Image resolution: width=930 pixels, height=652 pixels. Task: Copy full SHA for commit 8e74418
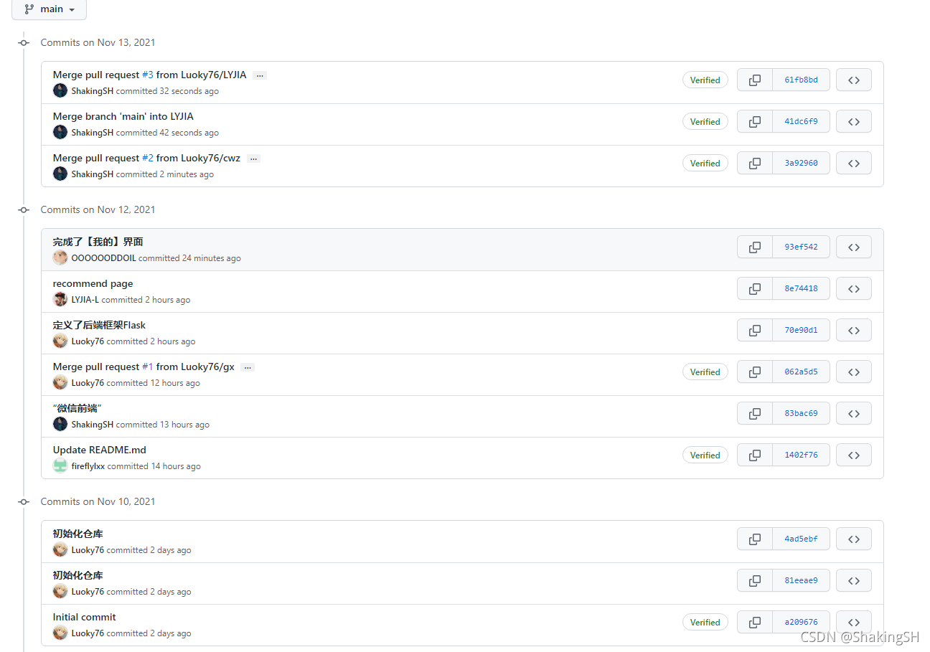tap(755, 289)
